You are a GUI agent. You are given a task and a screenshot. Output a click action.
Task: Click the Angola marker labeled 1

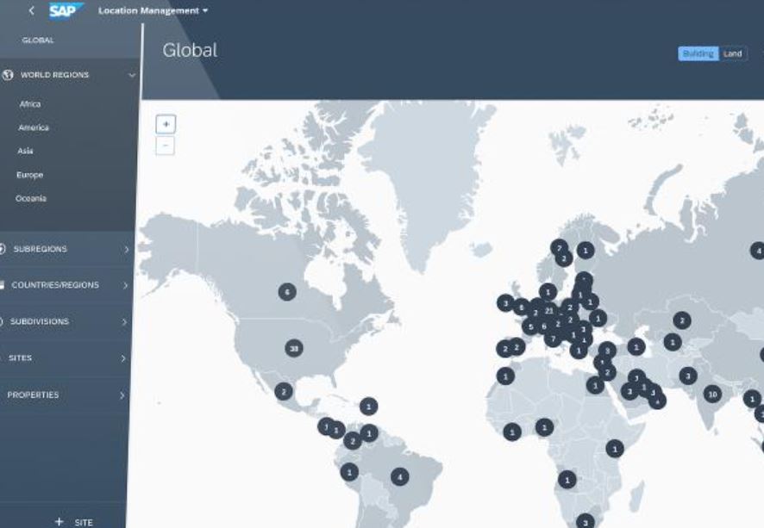click(x=567, y=481)
